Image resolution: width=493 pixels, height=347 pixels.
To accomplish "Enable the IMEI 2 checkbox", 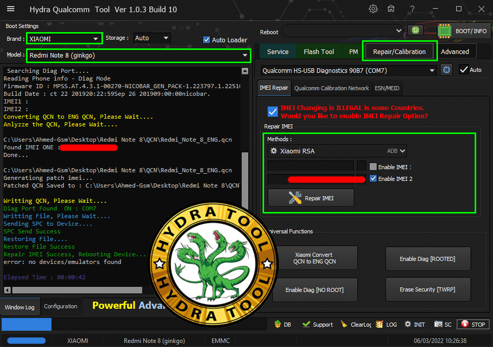I will pos(373,178).
